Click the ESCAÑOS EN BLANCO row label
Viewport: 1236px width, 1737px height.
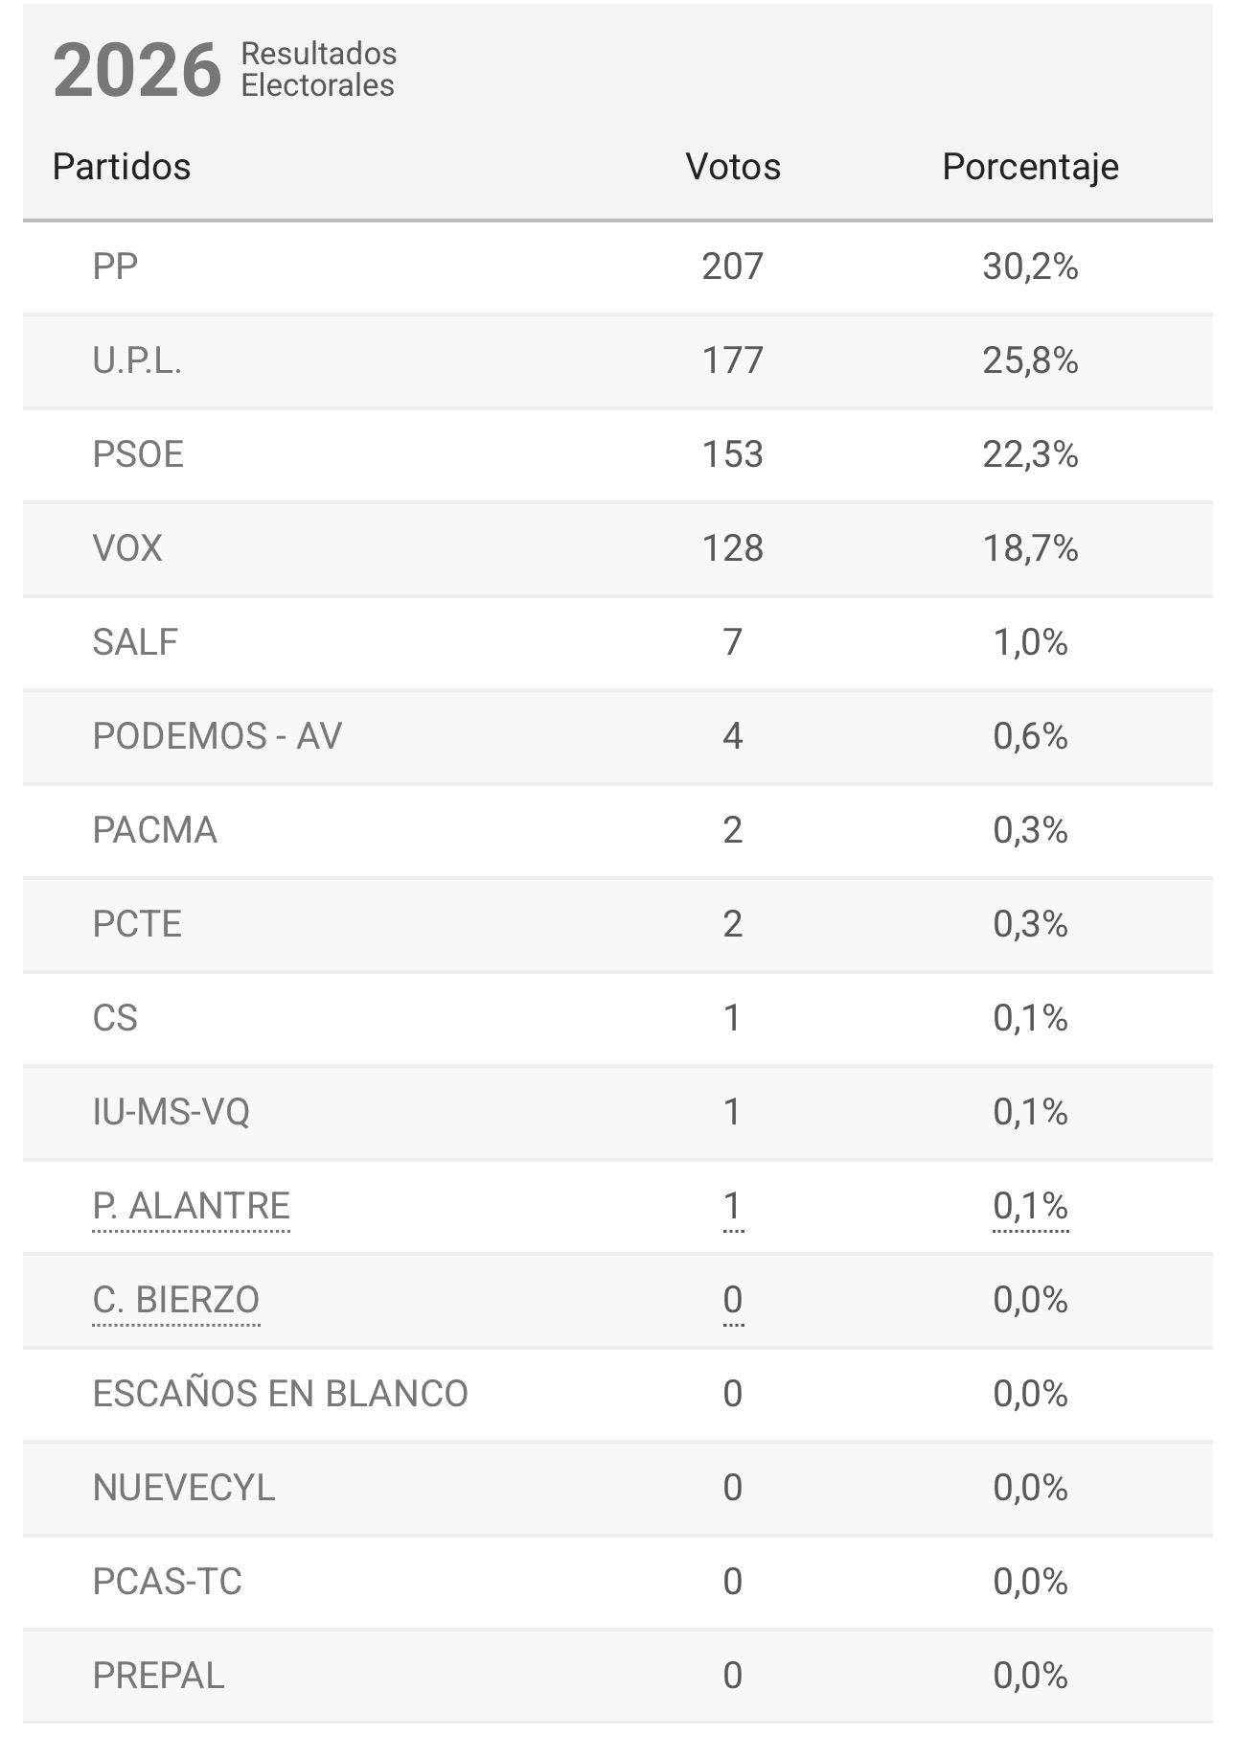click(280, 1394)
